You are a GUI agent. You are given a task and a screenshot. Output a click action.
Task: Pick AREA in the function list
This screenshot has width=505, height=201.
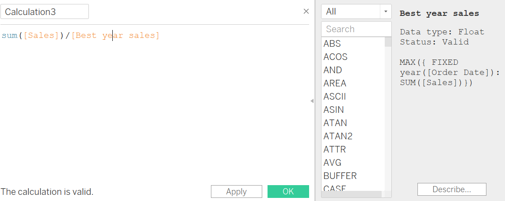coord(335,83)
